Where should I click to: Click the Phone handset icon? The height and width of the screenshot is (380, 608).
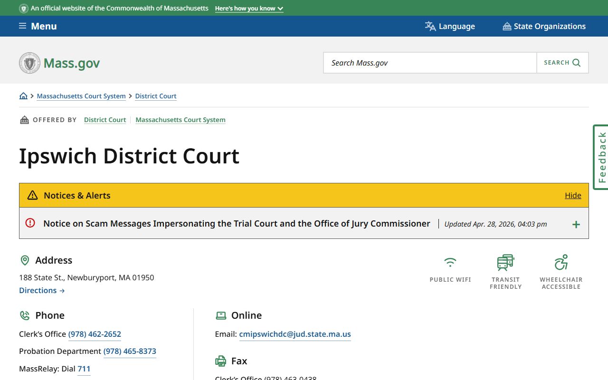click(25, 315)
